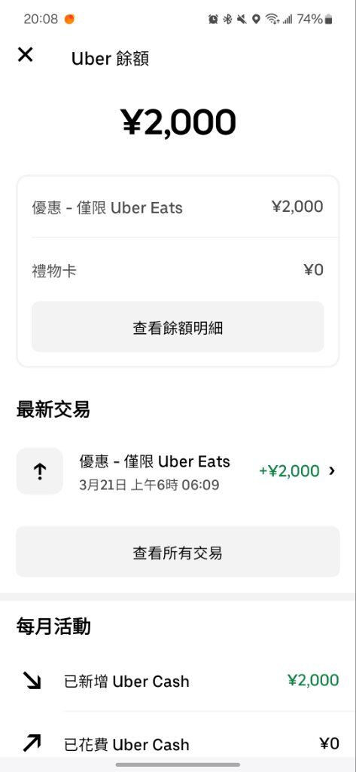The height and width of the screenshot is (772, 356).
Task: Select the 已花費 Uber Cash ¥0 row
Action: (178, 743)
